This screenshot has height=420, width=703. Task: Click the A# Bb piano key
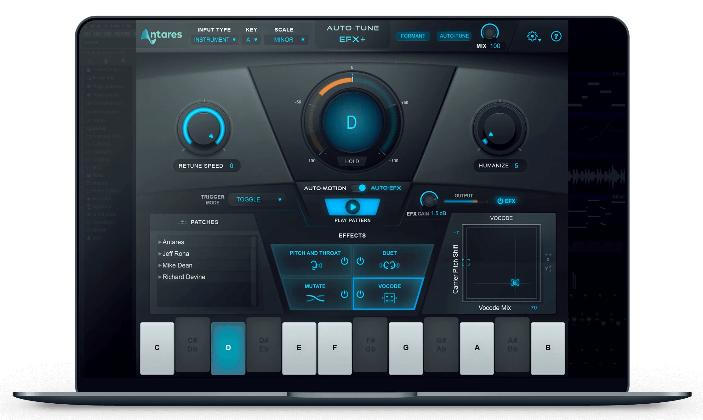pos(512,344)
